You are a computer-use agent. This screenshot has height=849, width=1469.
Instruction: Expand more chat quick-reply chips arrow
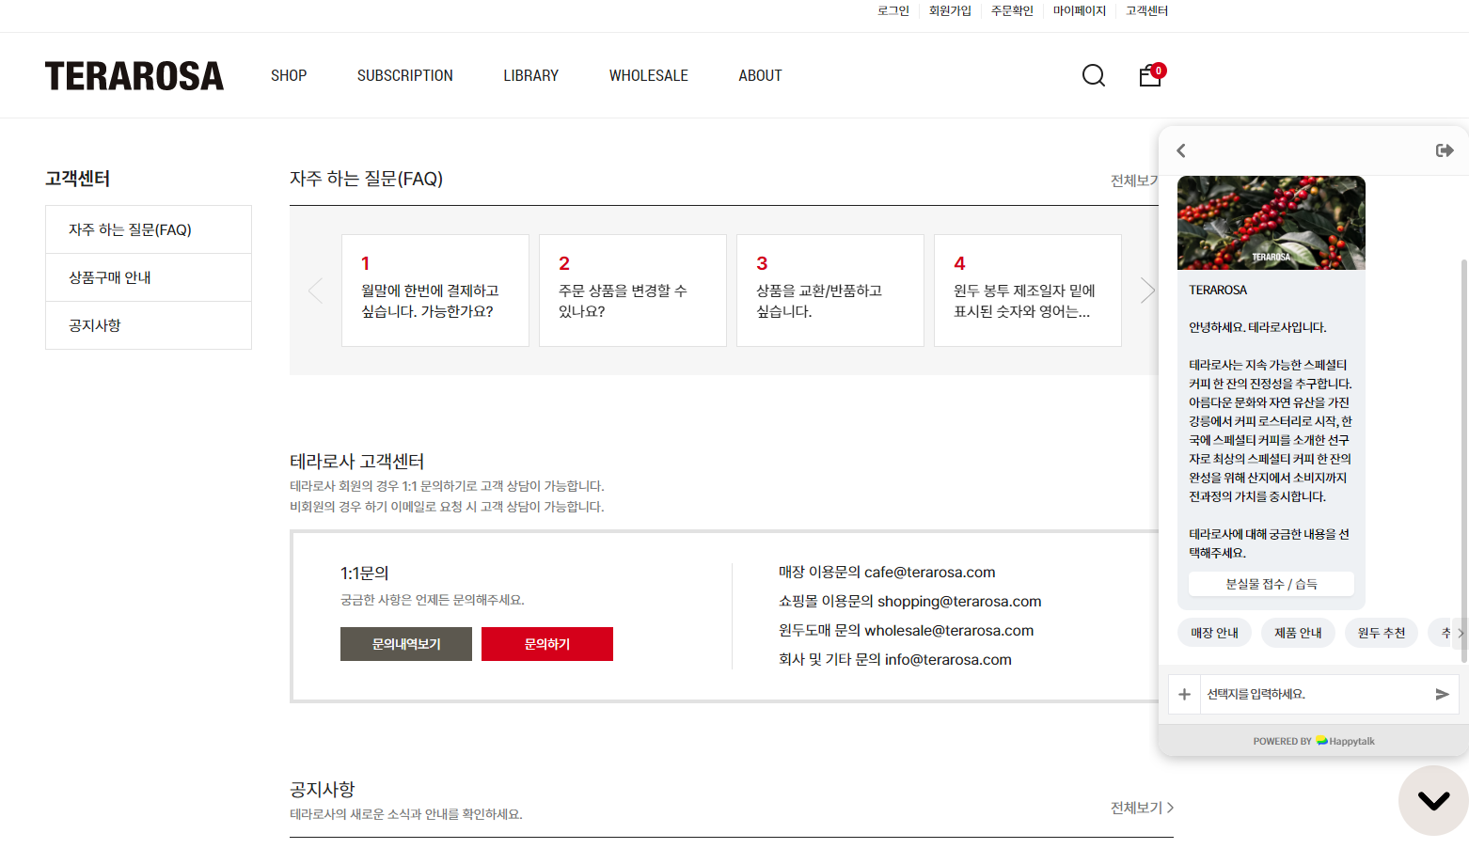[1460, 633]
